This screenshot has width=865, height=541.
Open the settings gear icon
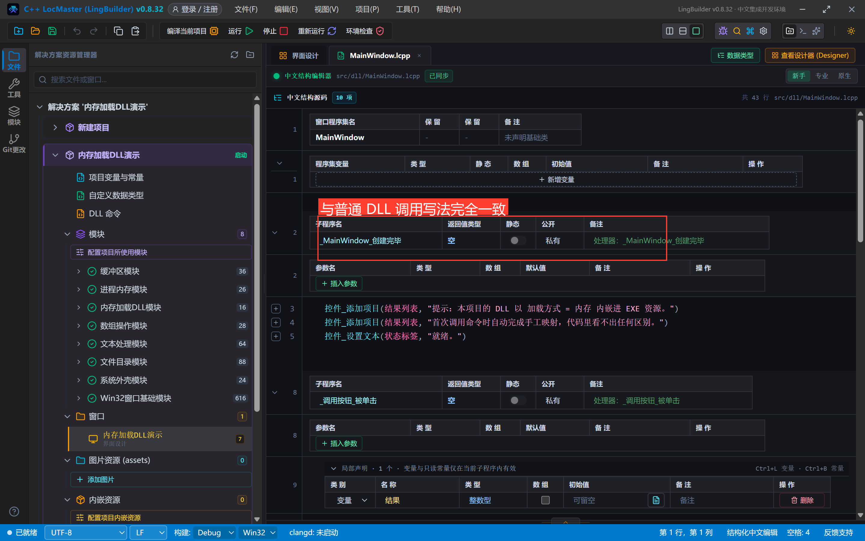coord(763,31)
